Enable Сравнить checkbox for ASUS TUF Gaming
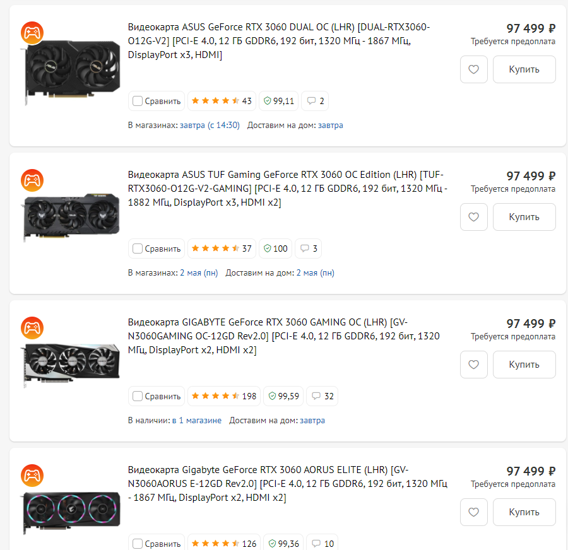 click(138, 249)
